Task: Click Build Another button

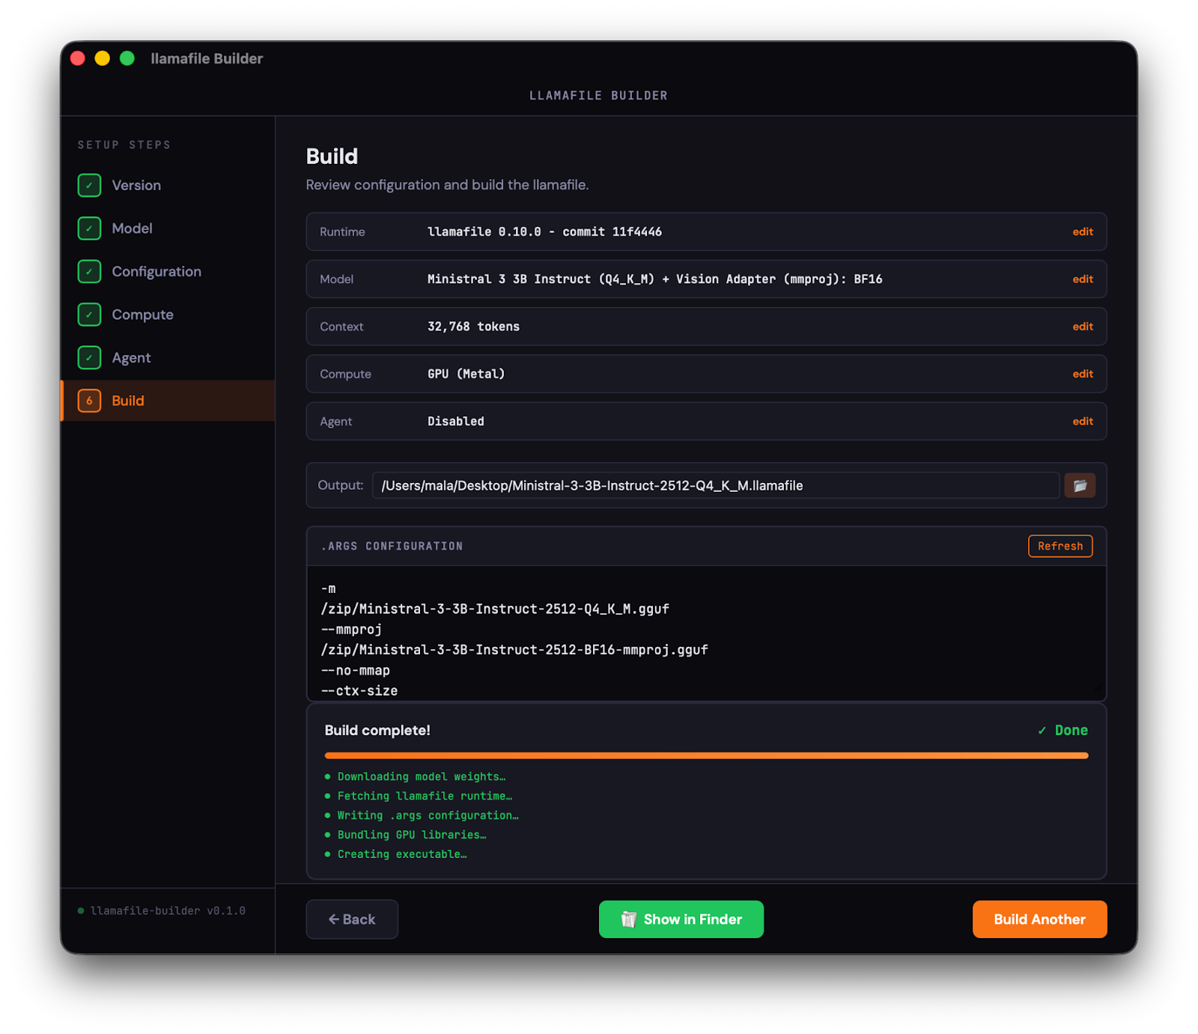Action: 1039,919
